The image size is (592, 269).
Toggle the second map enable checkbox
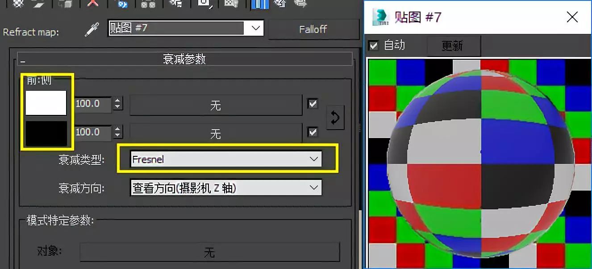click(x=313, y=132)
